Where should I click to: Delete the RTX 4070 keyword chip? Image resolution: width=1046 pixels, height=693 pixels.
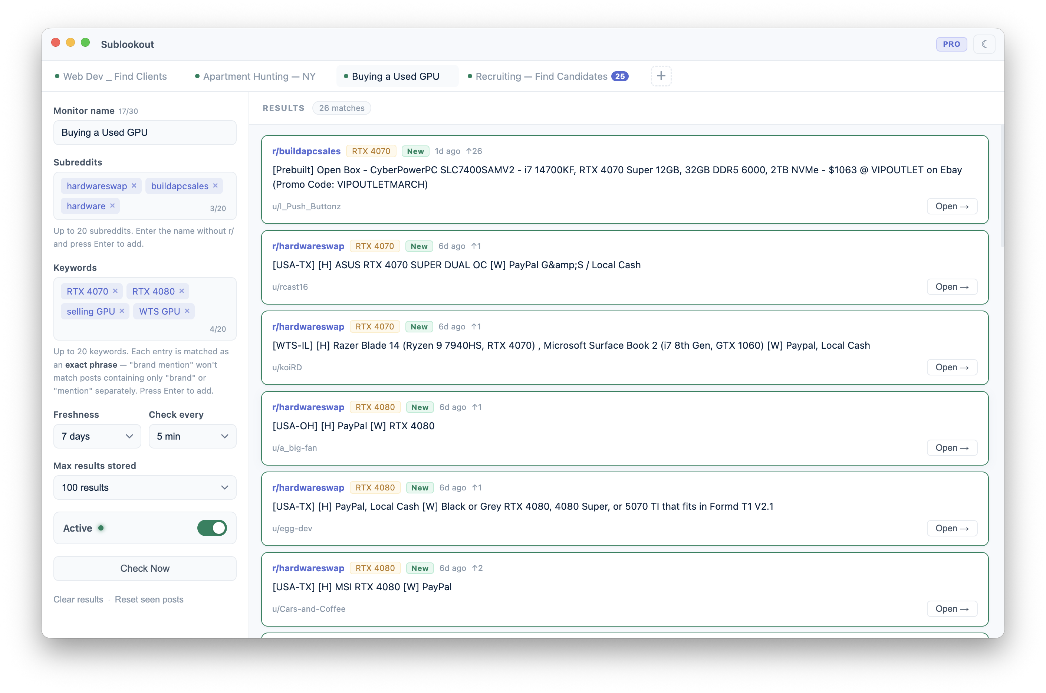(x=115, y=291)
